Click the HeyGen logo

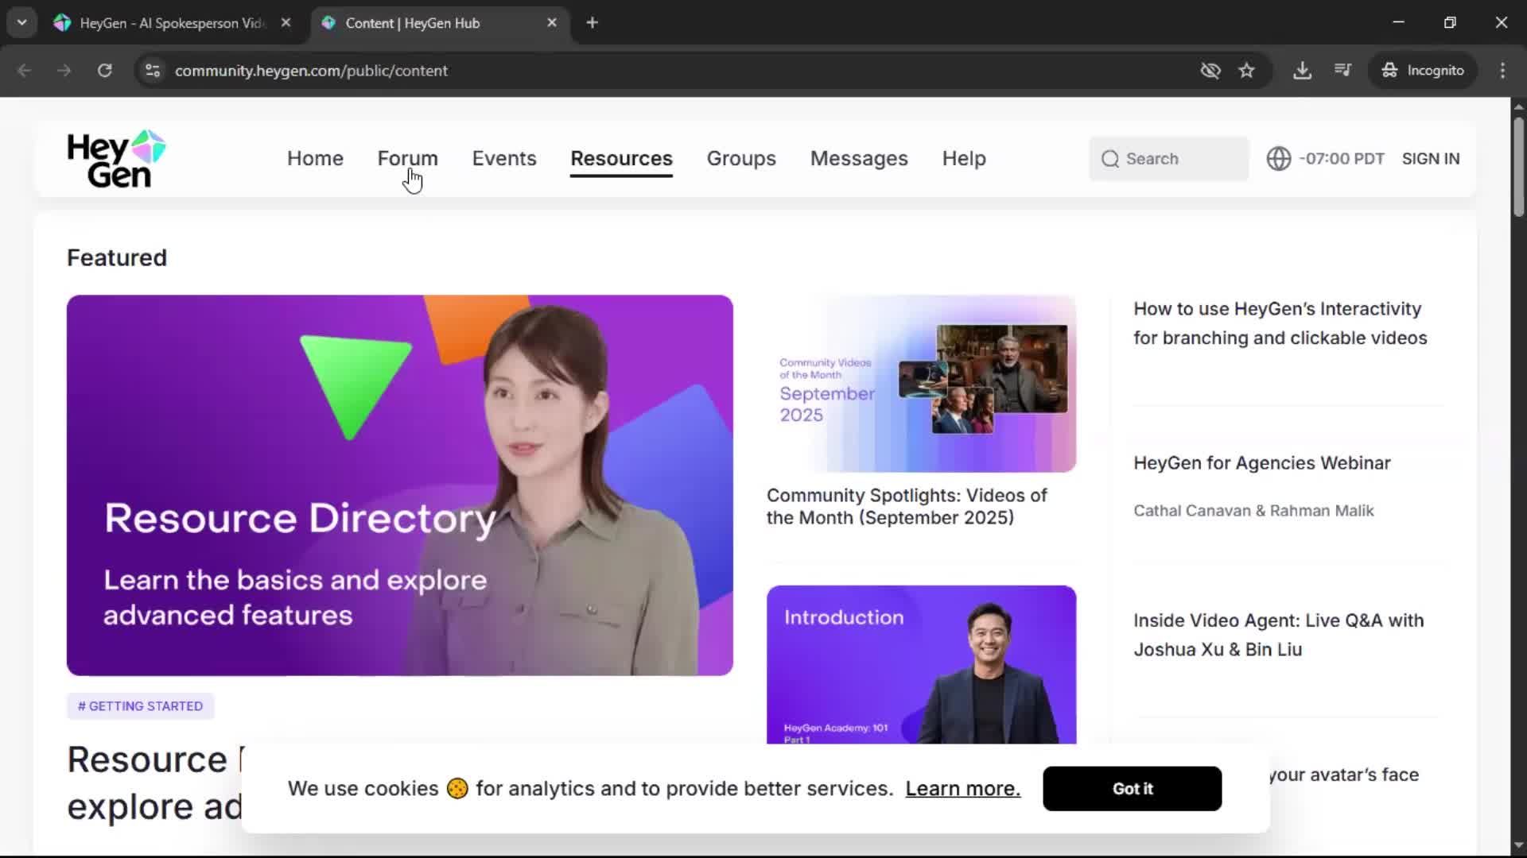pyautogui.click(x=116, y=159)
